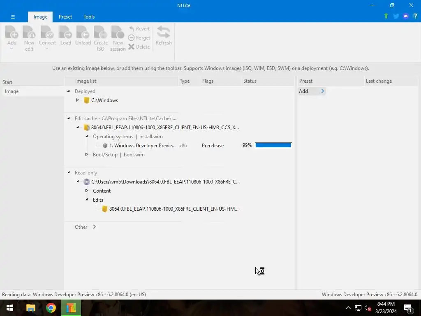Image resolution: width=421 pixels, height=316 pixels.
Task: Open the Windows Start menu
Action: tap(10, 308)
